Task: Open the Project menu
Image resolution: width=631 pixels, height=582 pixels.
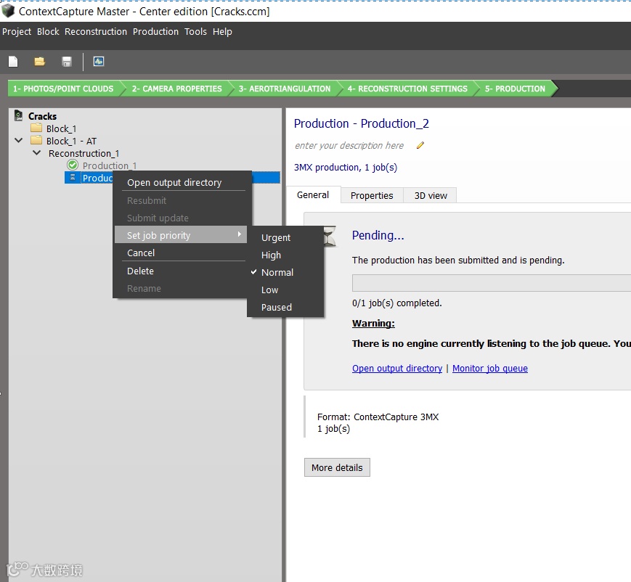Action: pyautogui.click(x=17, y=31)
